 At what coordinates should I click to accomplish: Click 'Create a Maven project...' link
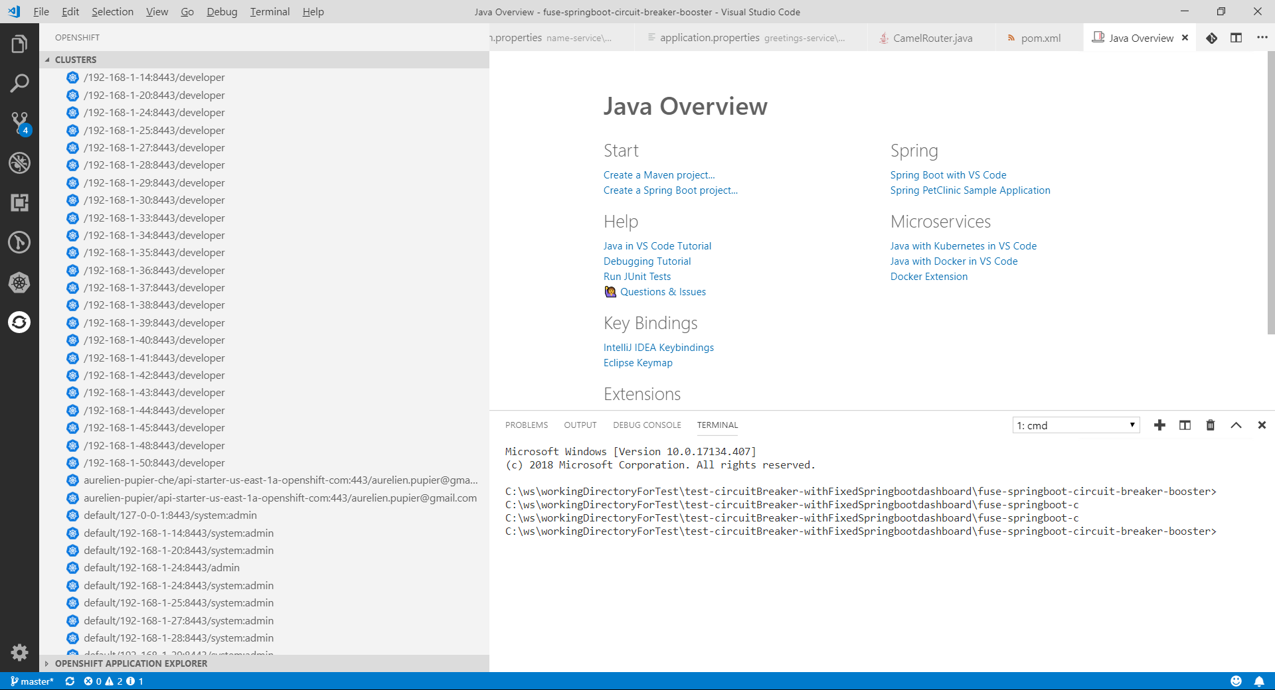pos(659,175)
